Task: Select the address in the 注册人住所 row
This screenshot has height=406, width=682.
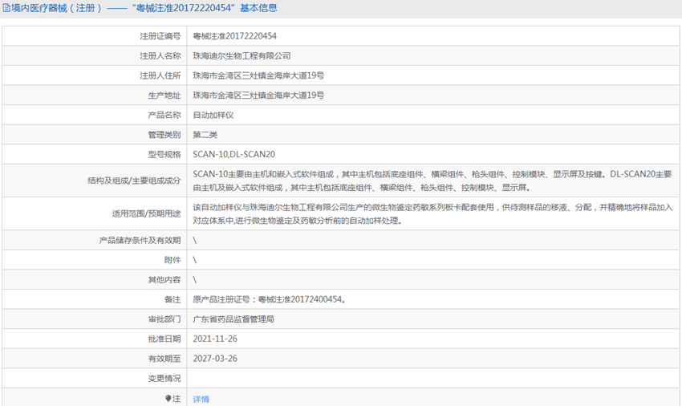Action: (258, 75)
